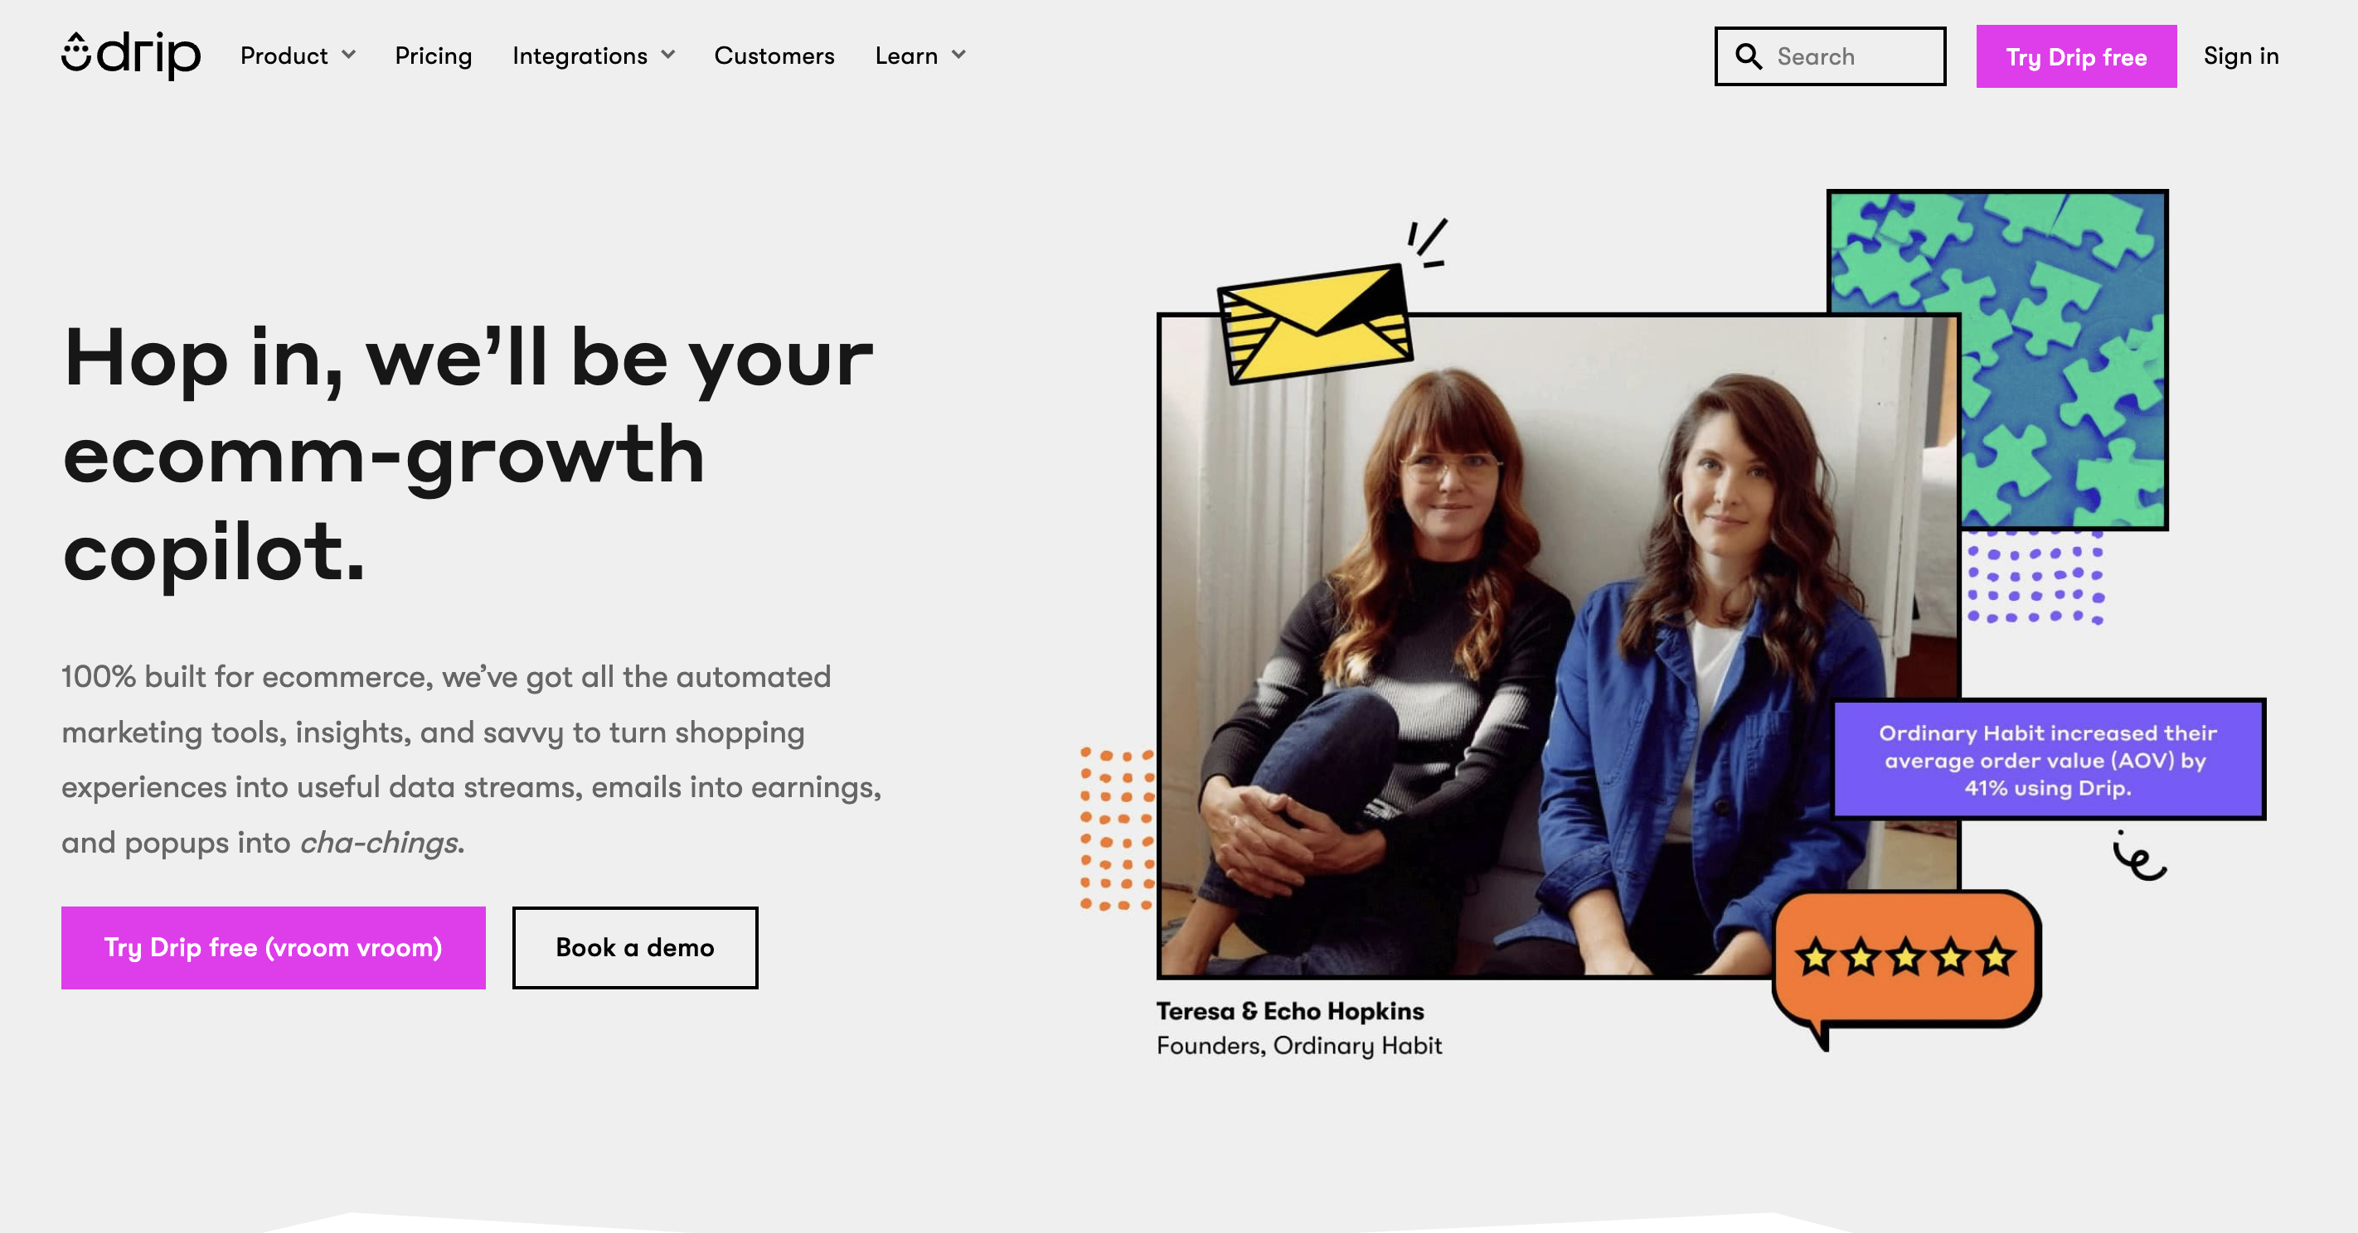Click Try Drip free (vroom vroom) button
This screenshot has width=2358, height=1233.
click(x=273, y=948)
